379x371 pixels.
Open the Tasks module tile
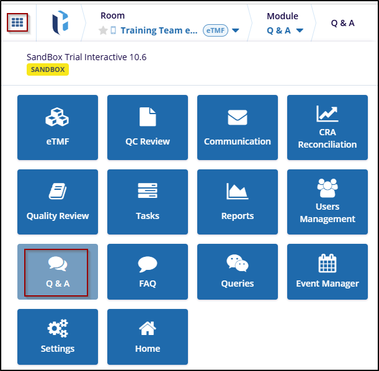[x=148, y=202]
